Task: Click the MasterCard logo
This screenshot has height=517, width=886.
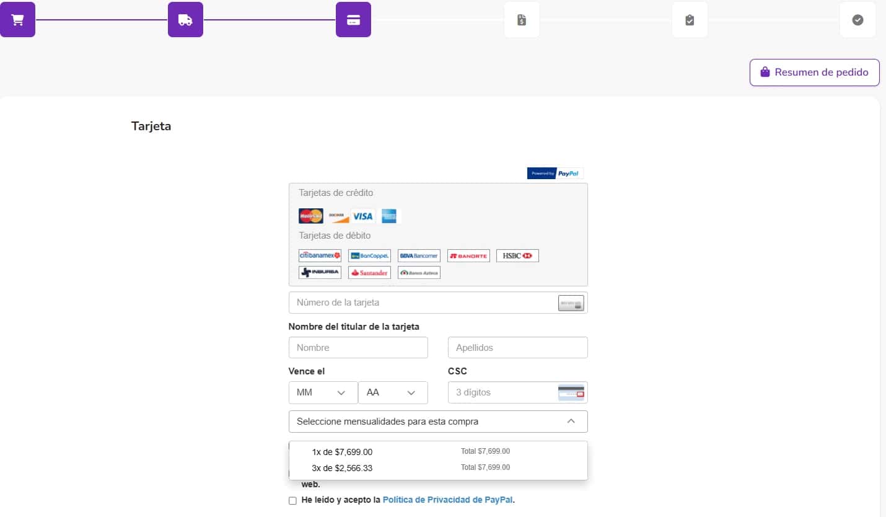Action: pyautogui.click(x=311, y=216)
